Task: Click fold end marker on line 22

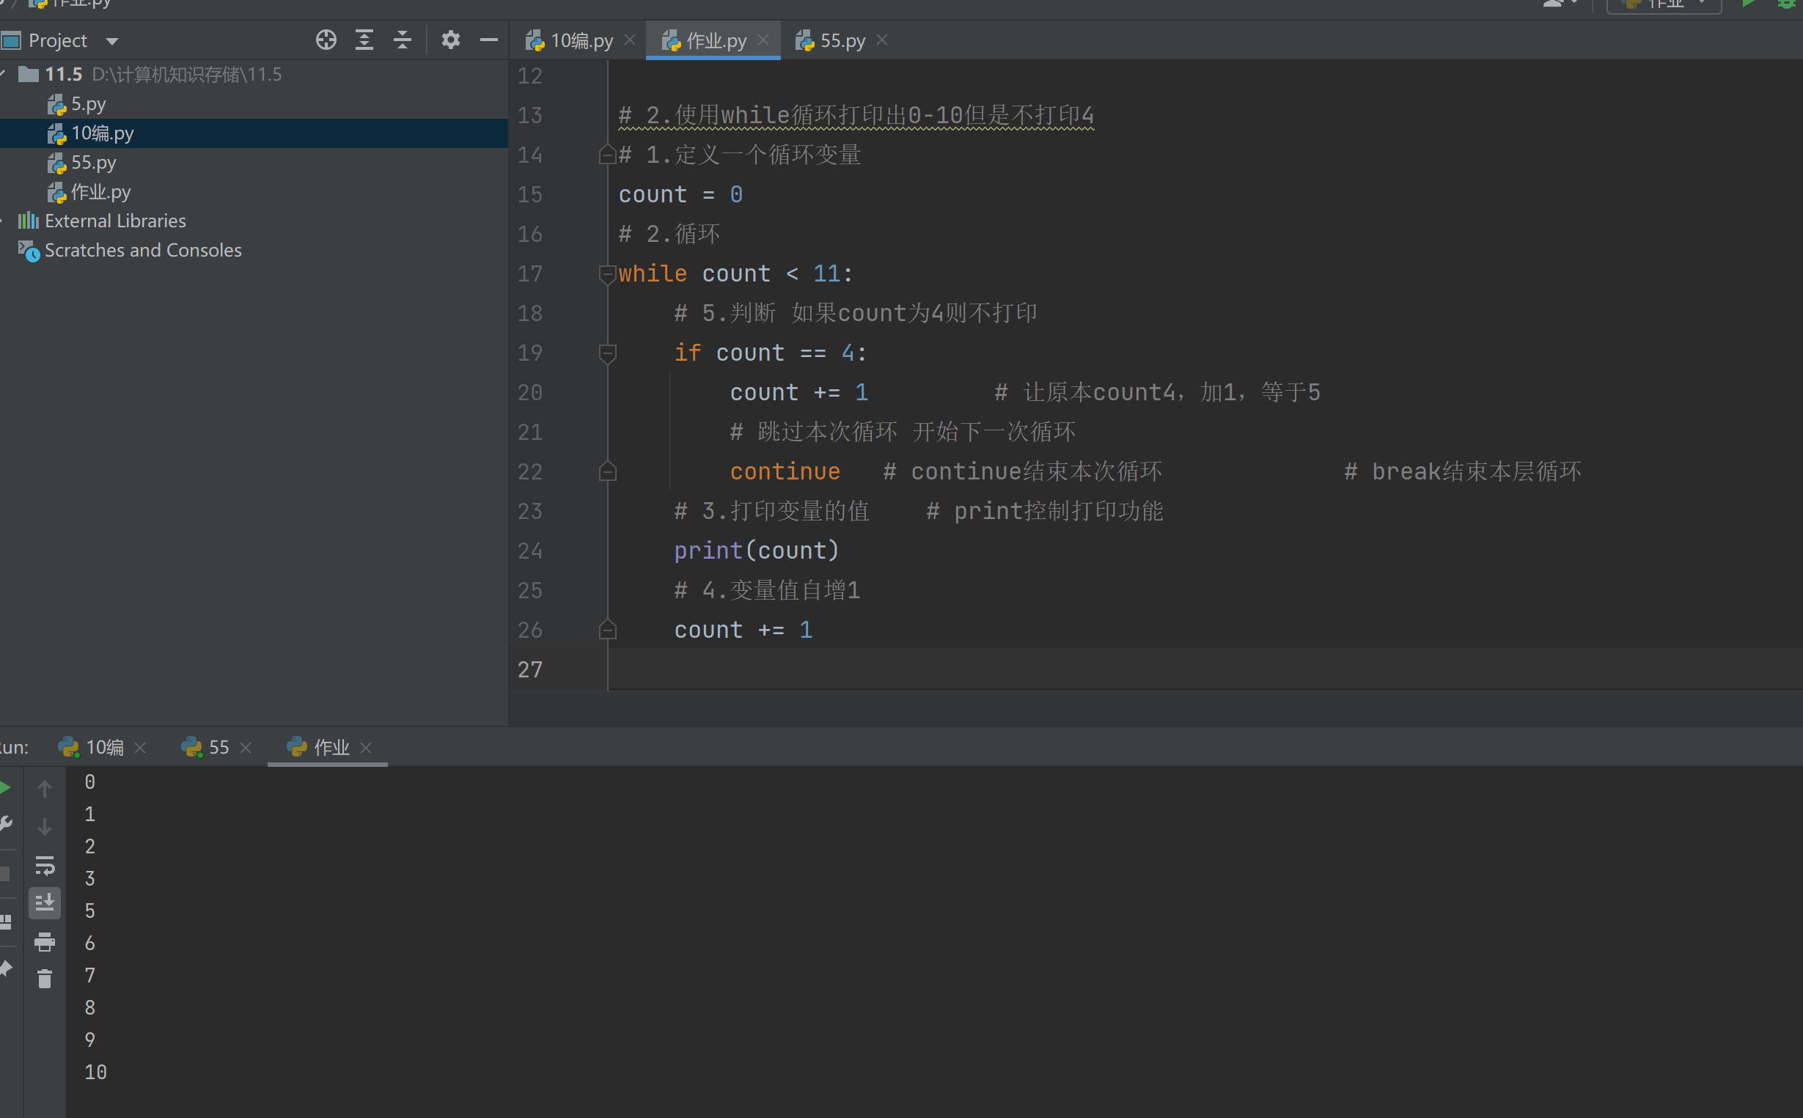Action: click(x=607, y=471)
